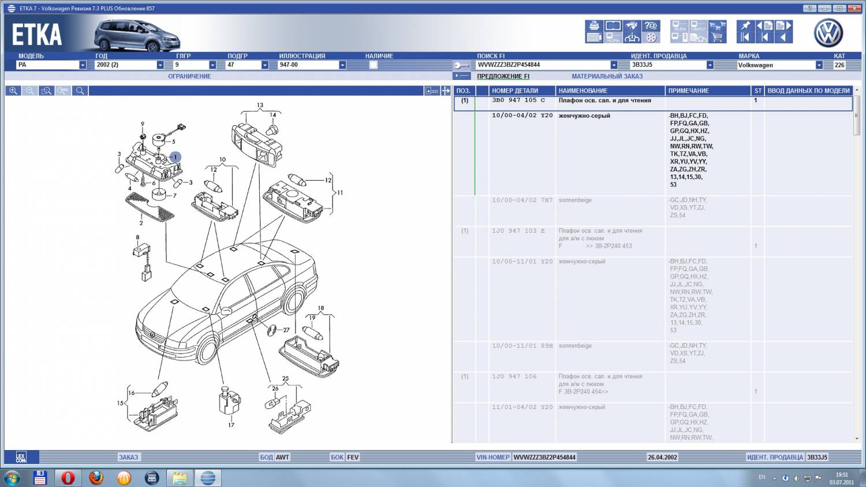The height and width of the screenshot is (487, 866).
Task: Open the binoculars search icon
Action: coord(632,26)
